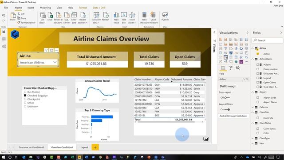
Task: Add a new report page
Action: 95,147
